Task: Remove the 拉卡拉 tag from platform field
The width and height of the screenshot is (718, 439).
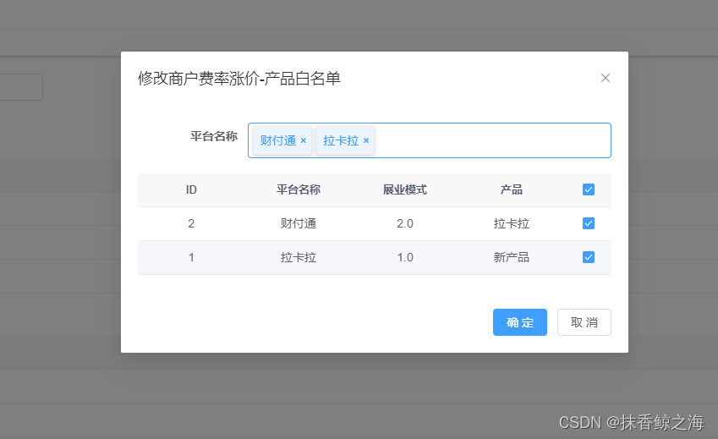Action: tap(366, 140)
